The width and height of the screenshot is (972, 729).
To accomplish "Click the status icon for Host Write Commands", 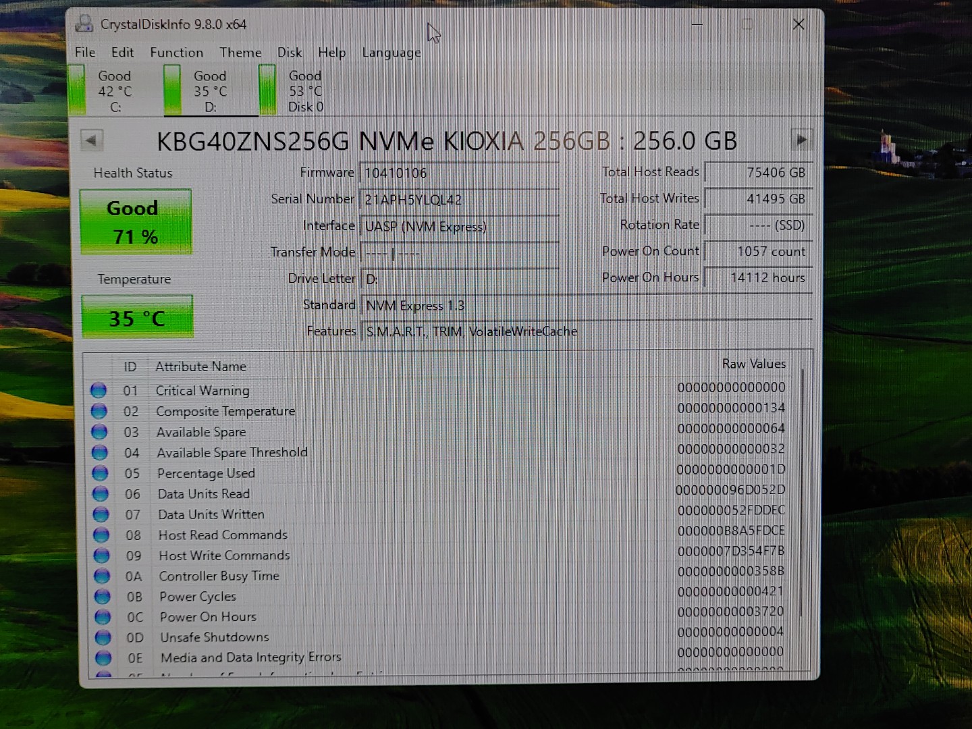I will [x=101, y=556].
